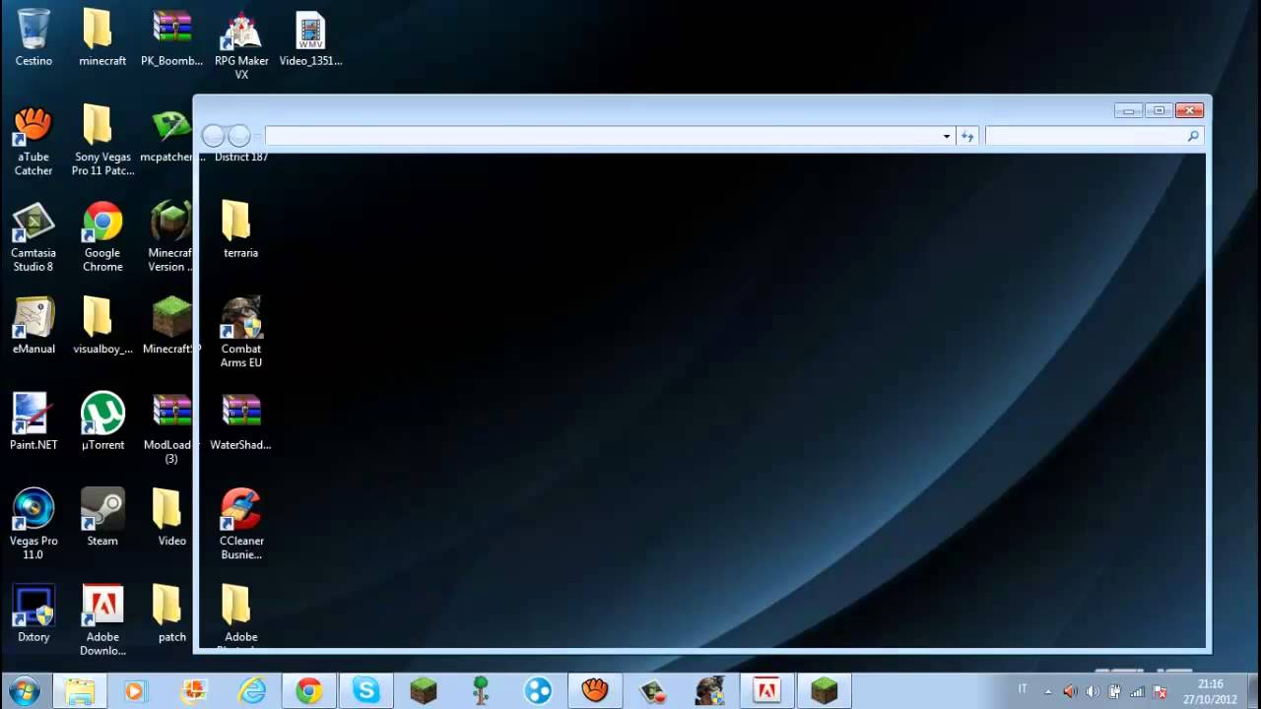Launch Terraria tree icon in taskbar
This screenshot has width=1261, height=709.
481,691
